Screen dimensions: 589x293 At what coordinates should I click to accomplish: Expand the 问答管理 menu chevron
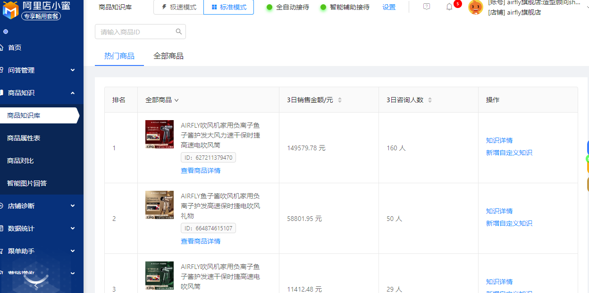73,70
